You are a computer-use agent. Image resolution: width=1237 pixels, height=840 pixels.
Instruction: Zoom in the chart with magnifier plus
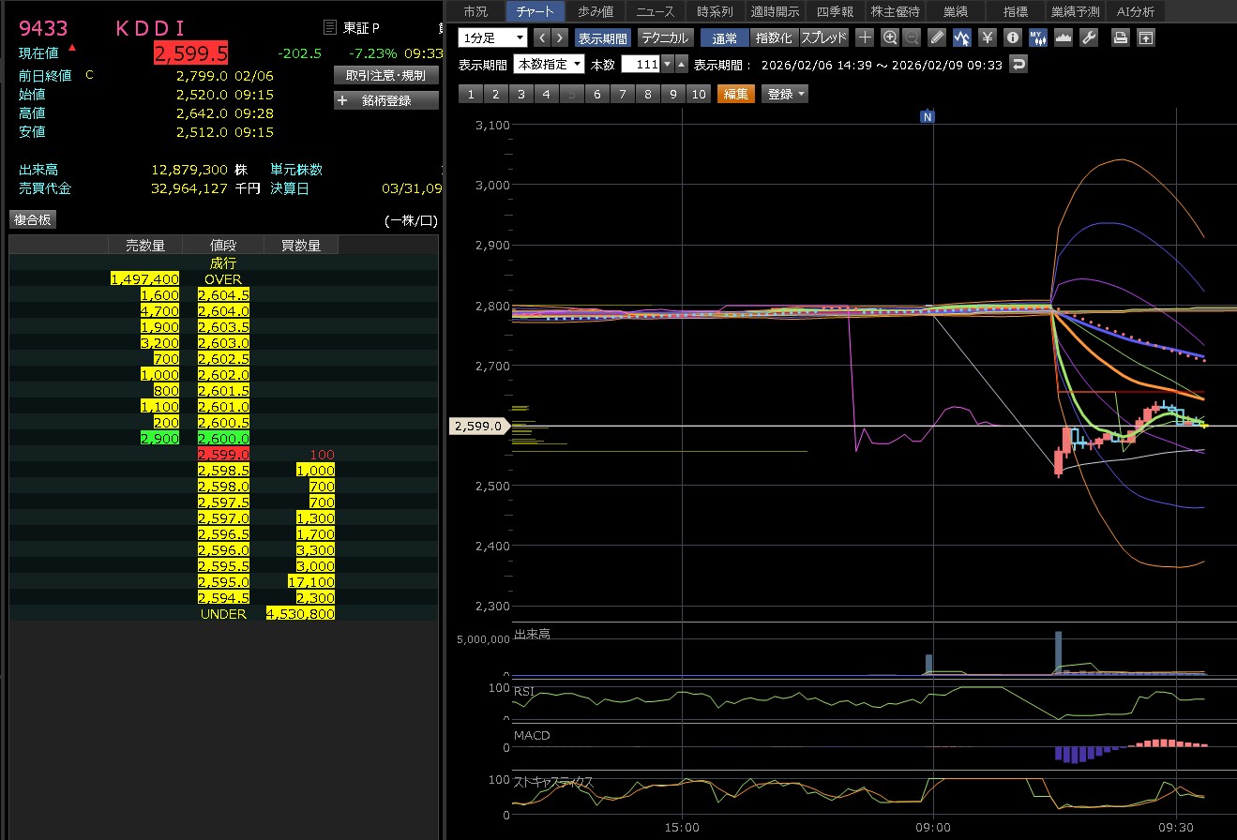(890, 37)
